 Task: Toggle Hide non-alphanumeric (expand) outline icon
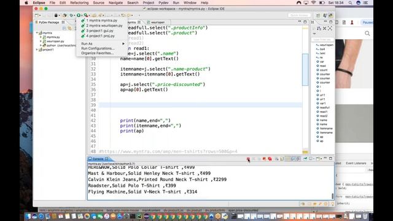(x=330, y=28)
